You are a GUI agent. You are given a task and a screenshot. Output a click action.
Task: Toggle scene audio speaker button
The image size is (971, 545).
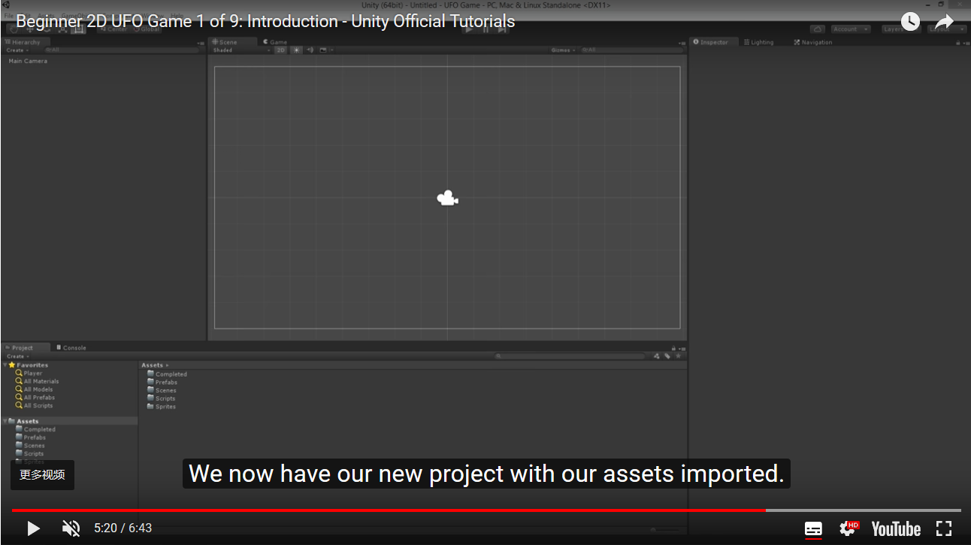tap(310, 50)
